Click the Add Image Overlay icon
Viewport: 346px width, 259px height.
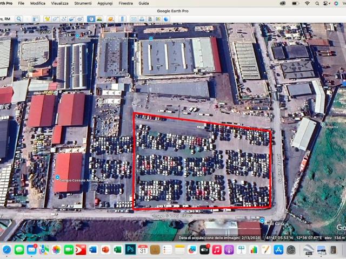click(x=71, y=19)
